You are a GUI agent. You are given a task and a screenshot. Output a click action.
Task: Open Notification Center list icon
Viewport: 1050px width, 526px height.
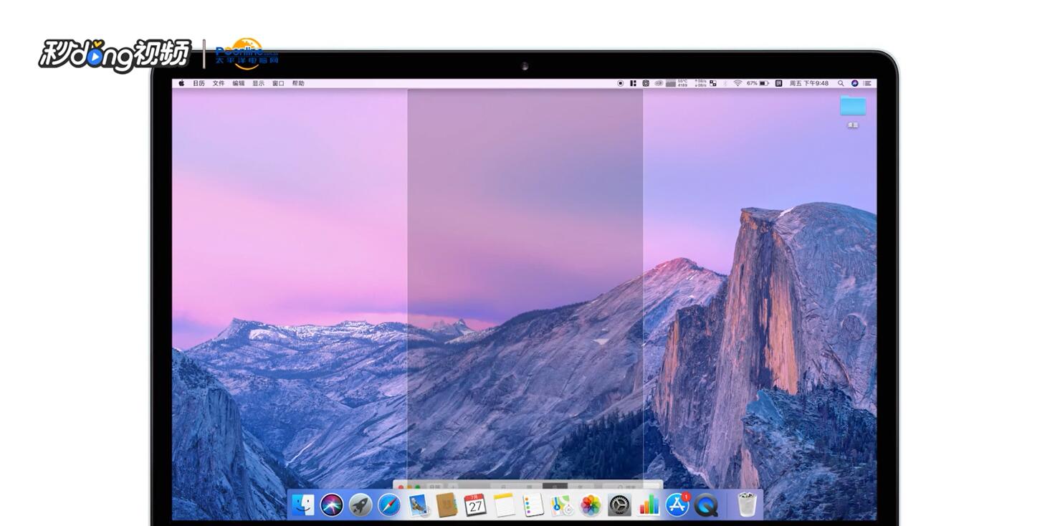click(867, 83)
